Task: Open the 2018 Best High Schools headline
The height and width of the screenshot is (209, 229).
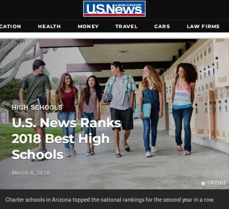Action: [x=67, y=139]
